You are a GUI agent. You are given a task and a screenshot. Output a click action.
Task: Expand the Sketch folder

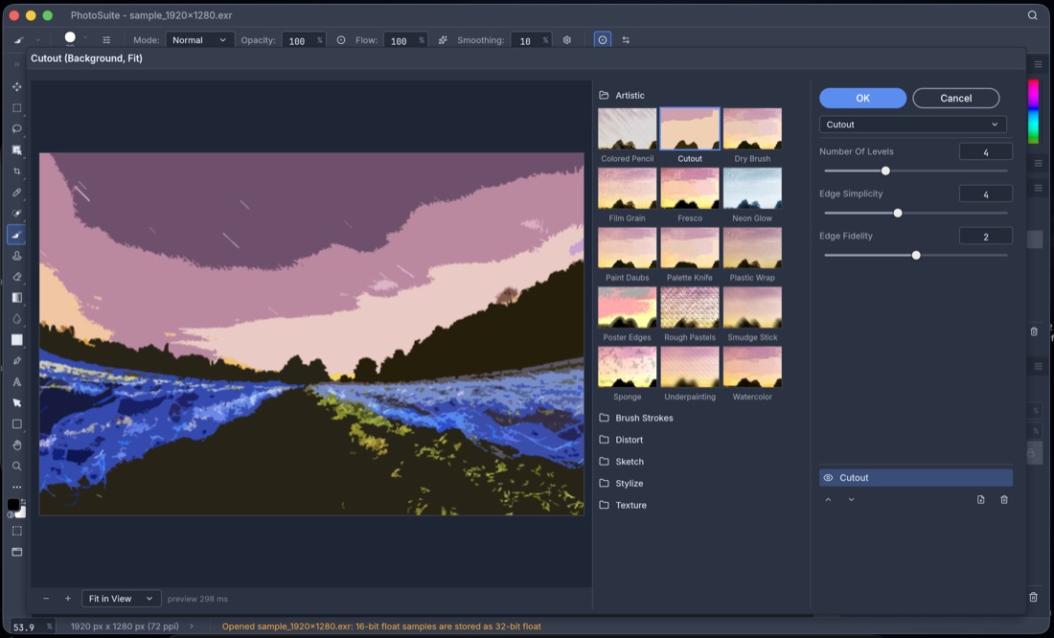tap(621, 462)
